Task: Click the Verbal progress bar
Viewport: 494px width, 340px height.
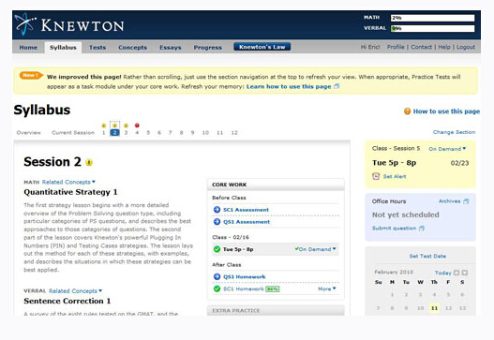Action: (432, 29)
